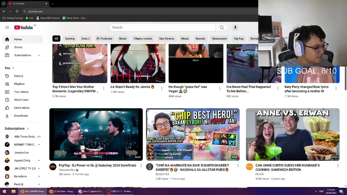Image resolution: width=347 pixels, height=195 pixels.
Task: Click the YouTube logo
Action: (24, 27)
